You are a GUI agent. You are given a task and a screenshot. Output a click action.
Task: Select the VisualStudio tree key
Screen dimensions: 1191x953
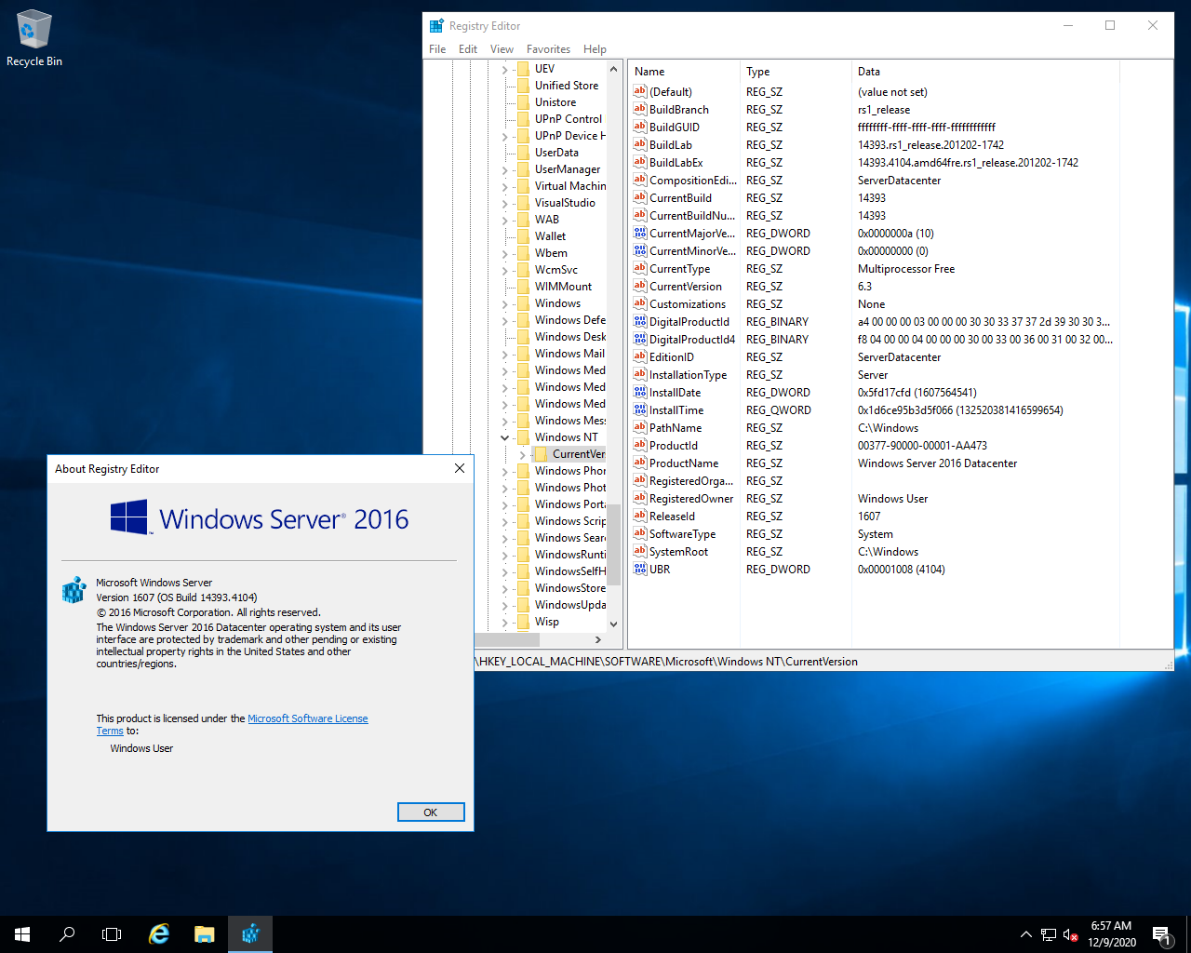click(x=565, y=203)
